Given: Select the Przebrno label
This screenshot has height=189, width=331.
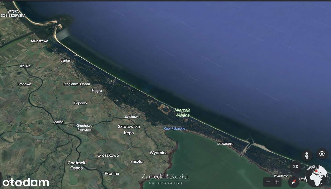Looking at the screenshot, I should tap(281, 176).
